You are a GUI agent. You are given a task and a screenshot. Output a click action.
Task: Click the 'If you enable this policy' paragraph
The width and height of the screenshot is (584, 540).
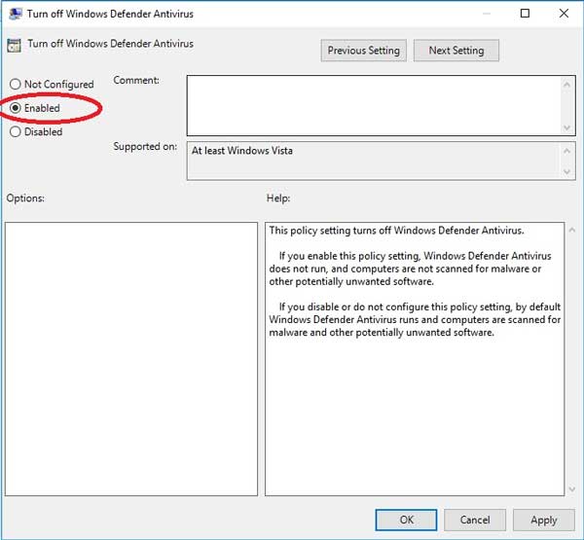click(410, 269)
